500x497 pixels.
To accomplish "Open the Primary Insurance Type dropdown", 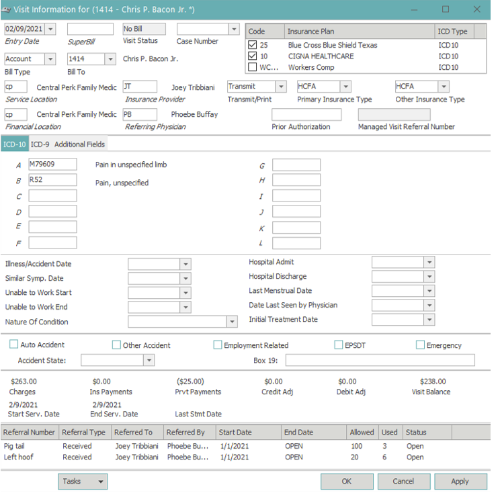I will point(345,87).
